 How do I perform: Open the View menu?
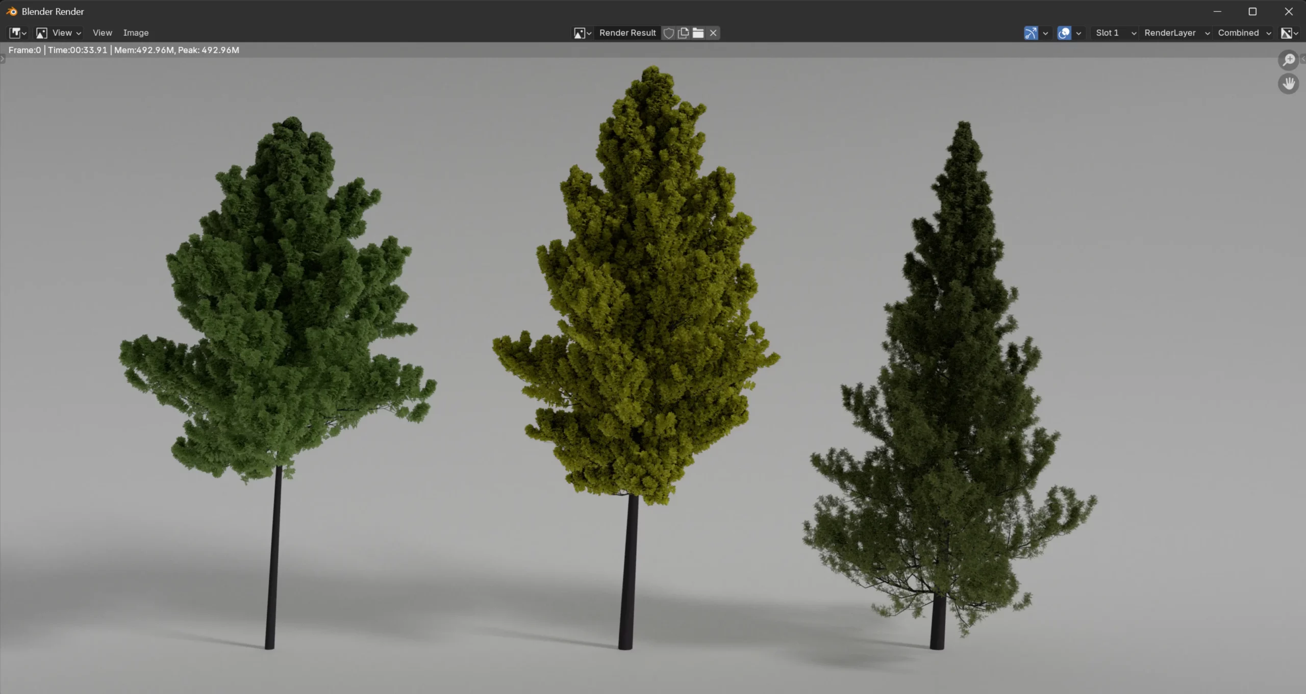[x=102, y=33]
